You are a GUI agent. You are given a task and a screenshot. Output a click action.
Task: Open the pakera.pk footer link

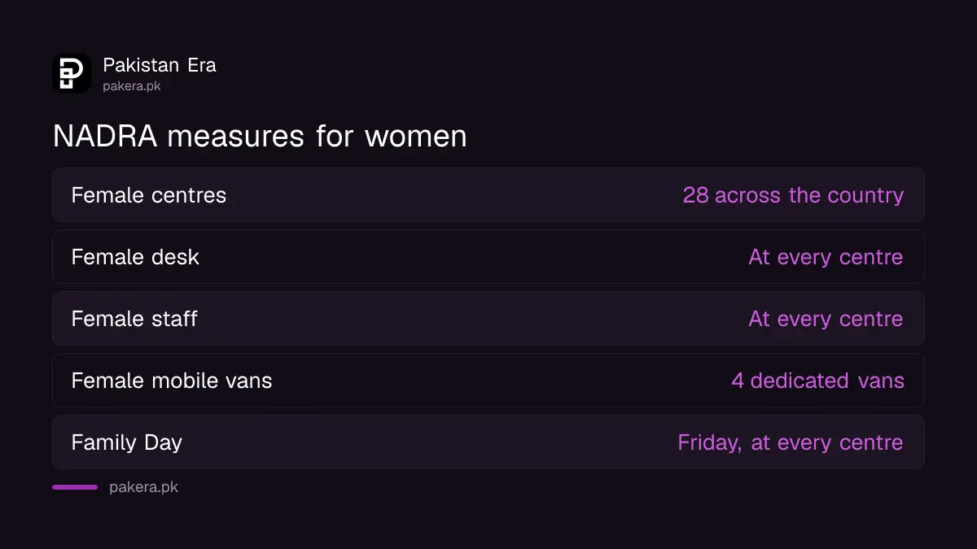point(143,487)
